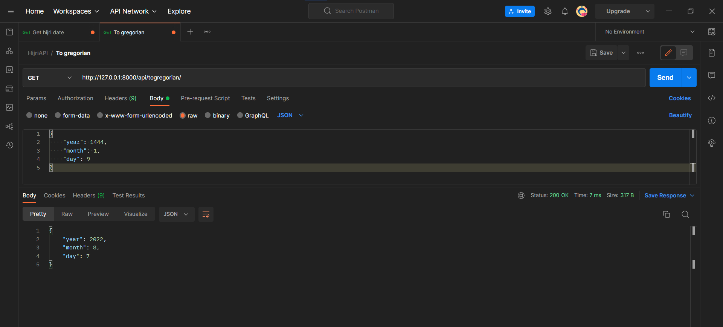This screenshot has width=723, height=327.
Task: Switch to comment mode icon
Action: tap(684, 53)
